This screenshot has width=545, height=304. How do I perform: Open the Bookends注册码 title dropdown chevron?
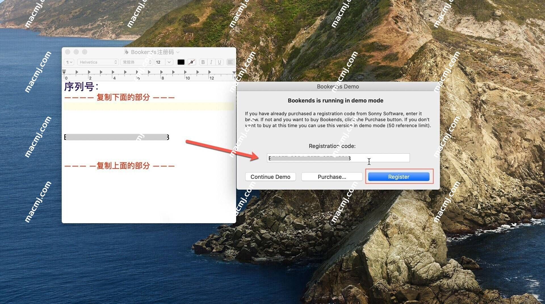pos(178,52)
